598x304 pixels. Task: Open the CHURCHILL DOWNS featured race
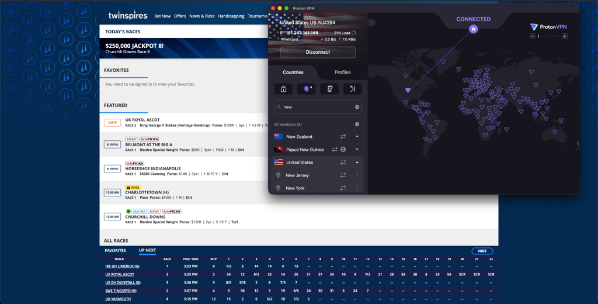click(x=145, y=216)
